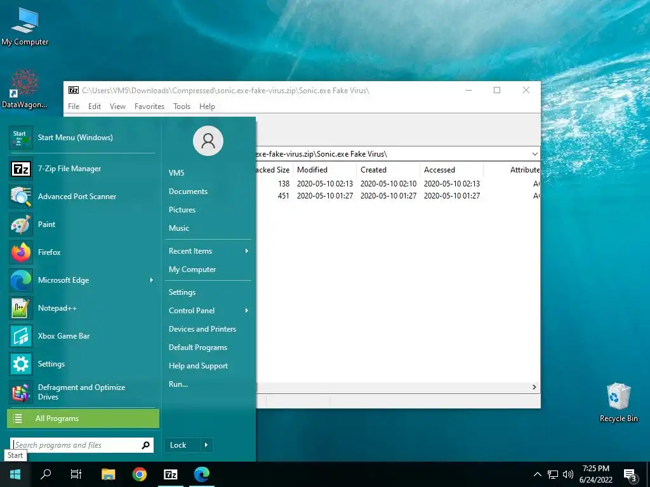Open 7-Zip View menu
The image size is (650, 487).
point(117,107)
